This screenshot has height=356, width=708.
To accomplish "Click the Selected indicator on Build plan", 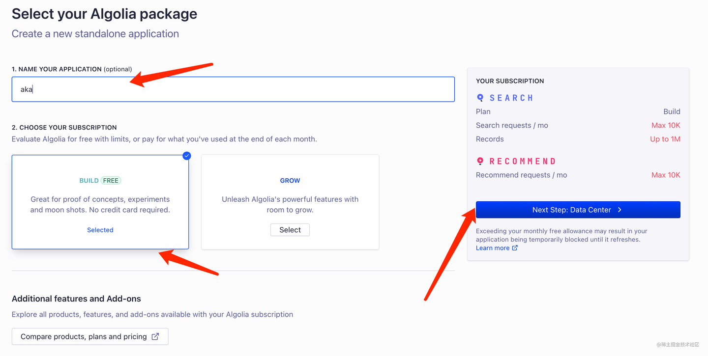I will 100,230.
